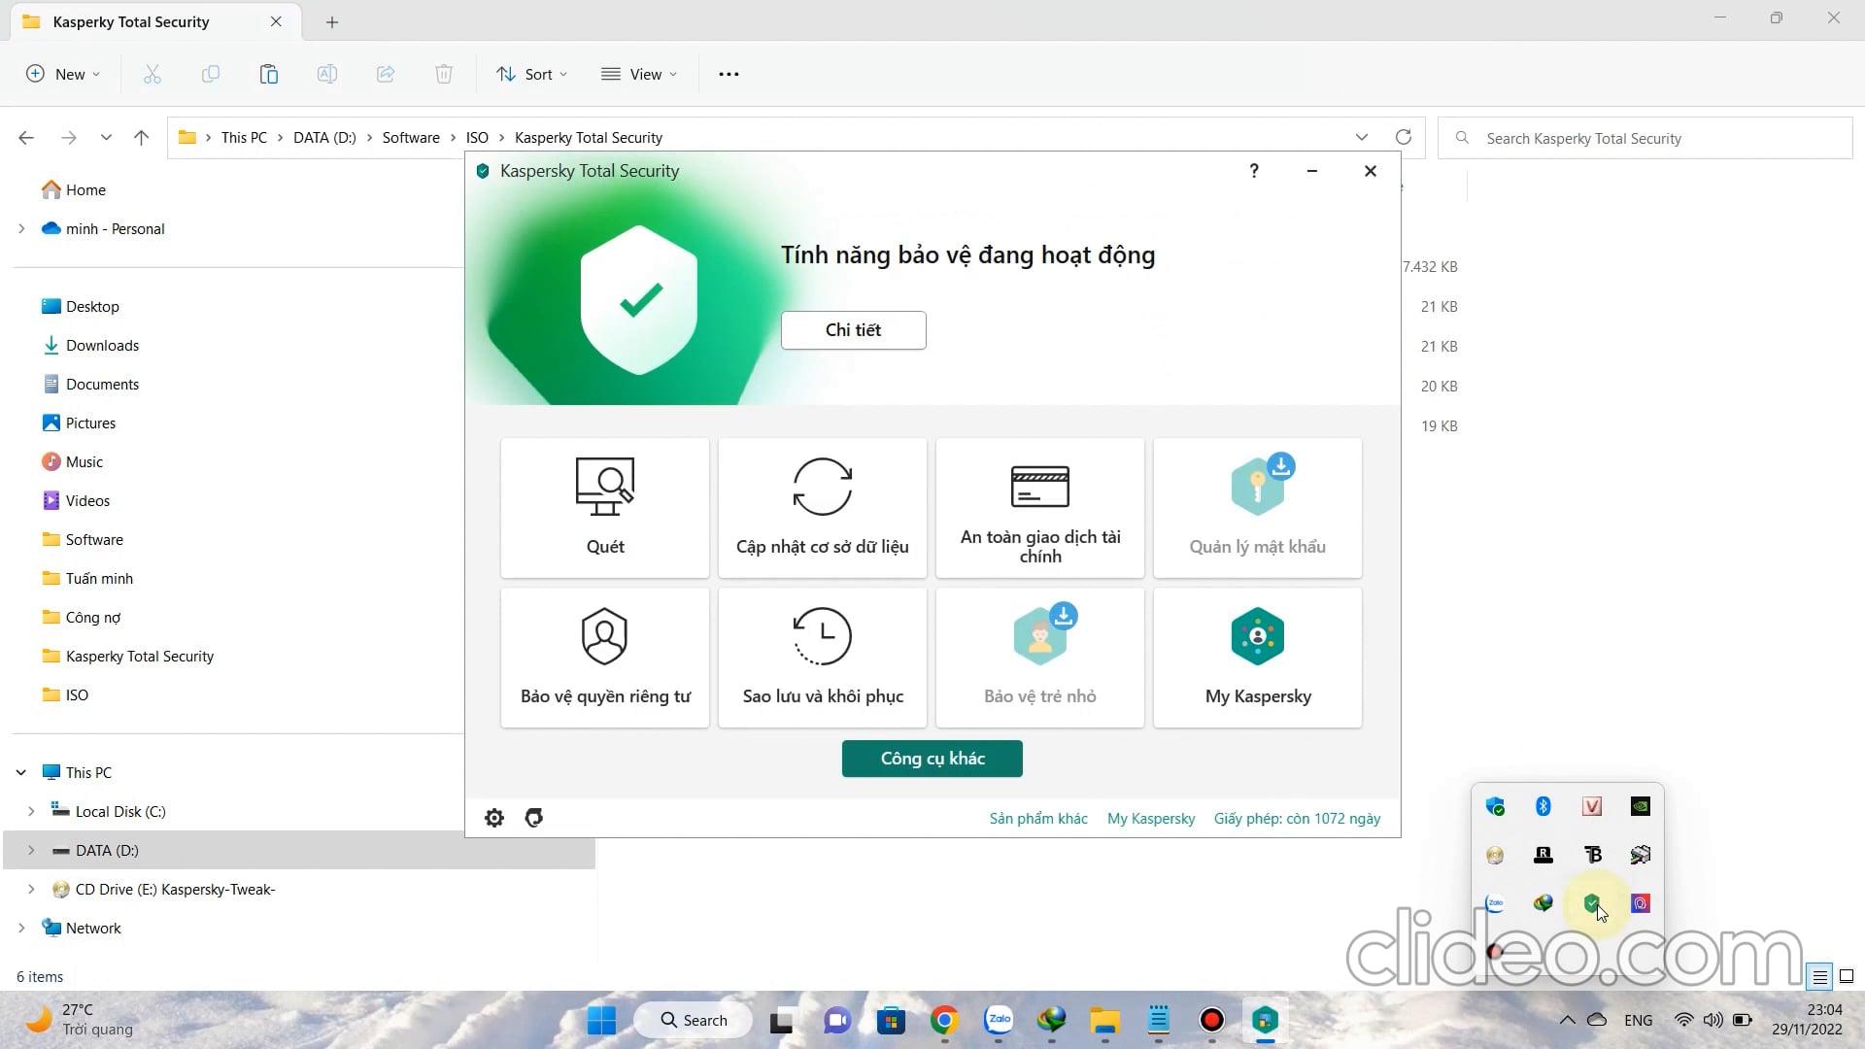Select Bảo vệ trẻ nhỏ (Parental Control) icon
The height and width of the screenshot is (1049, 1865).
(1040, 656)
